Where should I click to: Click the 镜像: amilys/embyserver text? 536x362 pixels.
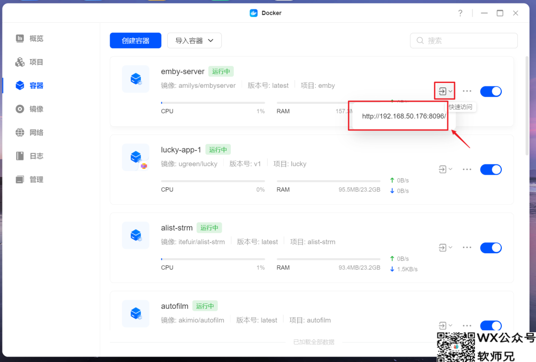coord(198,85)
